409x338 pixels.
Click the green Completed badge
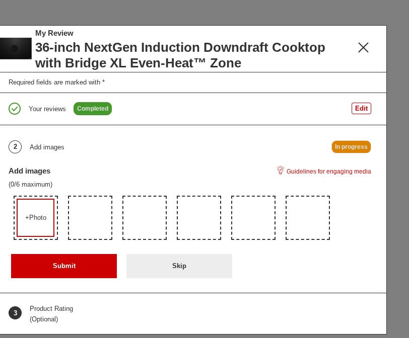tap(93, 109)
